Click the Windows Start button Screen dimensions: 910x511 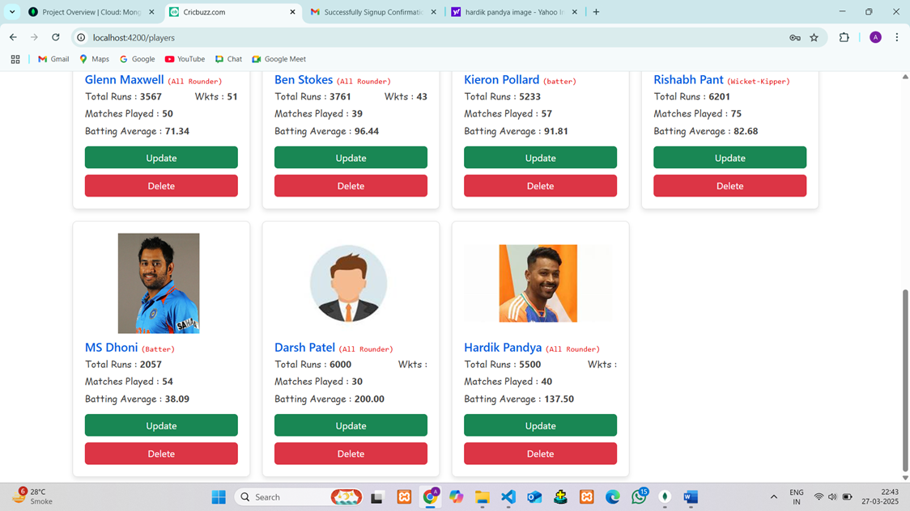pyautogui.click(x=219, y=497)
